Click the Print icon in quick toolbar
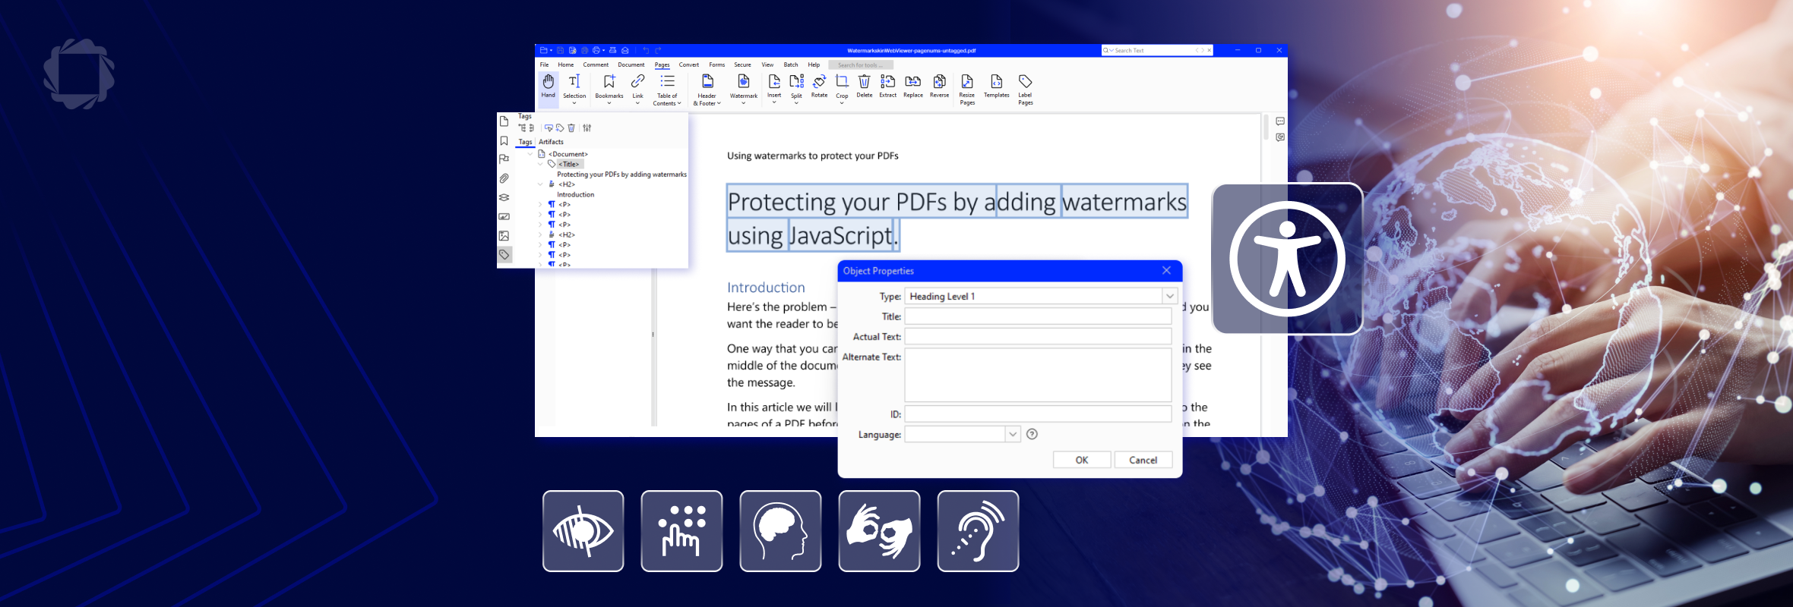Viewport: 1793px width, 607px height. [596, 50]
